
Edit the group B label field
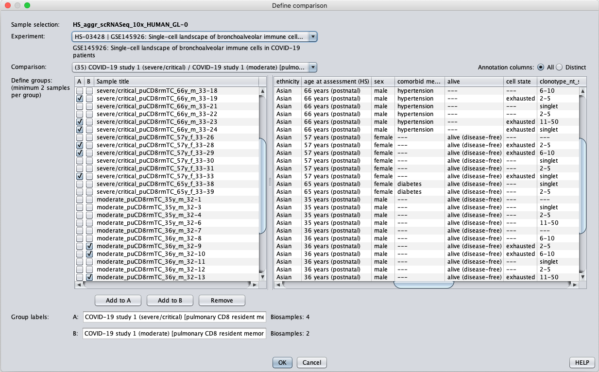[x=175, y=334]
